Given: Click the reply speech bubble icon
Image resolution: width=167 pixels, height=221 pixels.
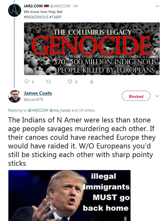Looking at the screenshot, I should pos(27,82).
